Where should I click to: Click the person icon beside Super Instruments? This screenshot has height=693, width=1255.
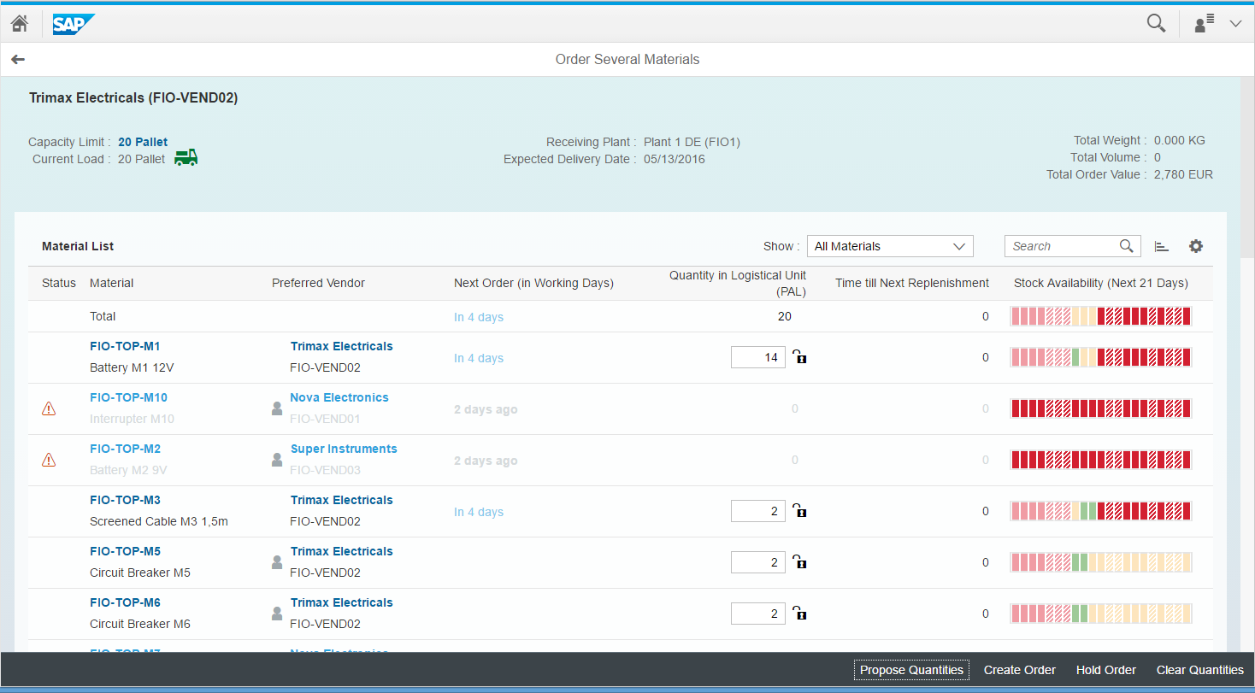(276, 459)
